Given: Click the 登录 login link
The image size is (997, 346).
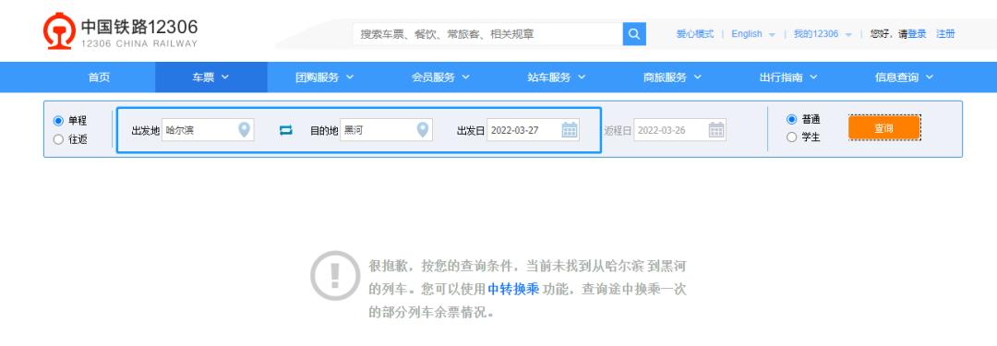Looking at the screenshot, I should pyautogui.click(x=917, y=34).
